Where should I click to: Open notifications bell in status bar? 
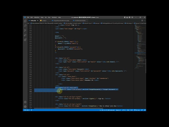(145, 110)
